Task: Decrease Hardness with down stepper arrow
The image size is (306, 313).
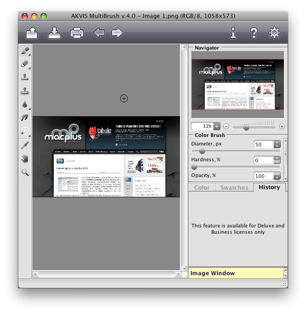Action: pos(277,162)
